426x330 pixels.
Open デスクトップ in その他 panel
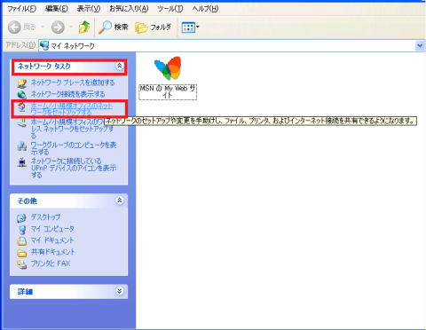click(x=45, y=217)
